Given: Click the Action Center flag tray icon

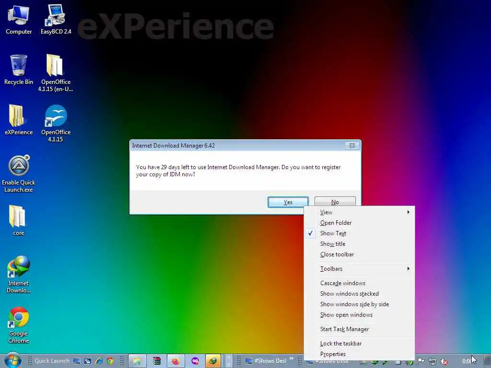Looking at the screenshot, I should (421, 361).
